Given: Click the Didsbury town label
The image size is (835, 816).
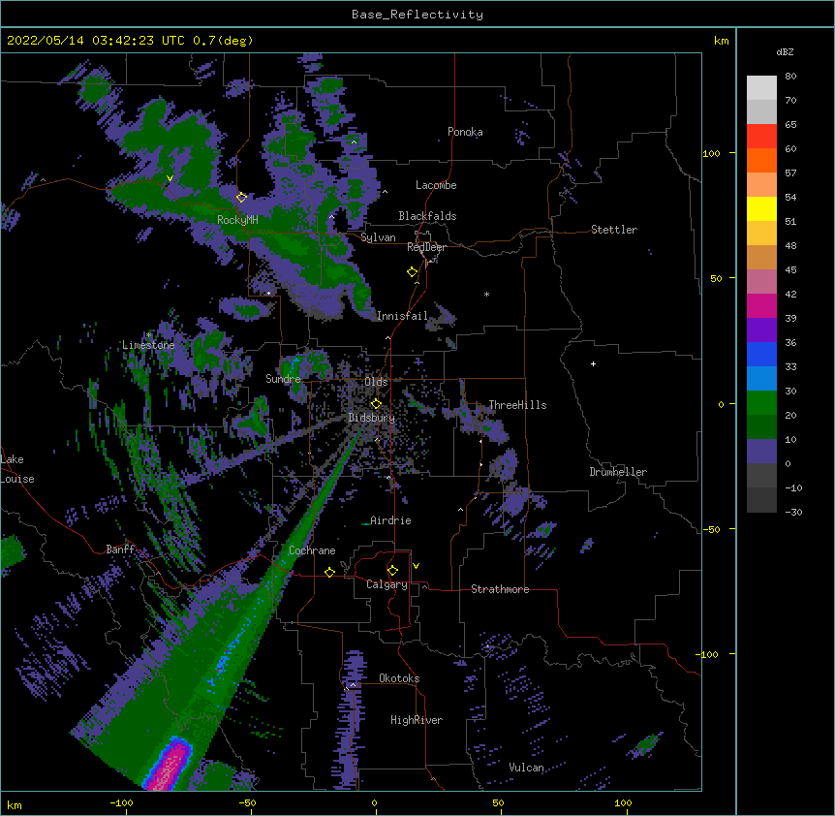Looking at the screenshot, I should point(372,418).
